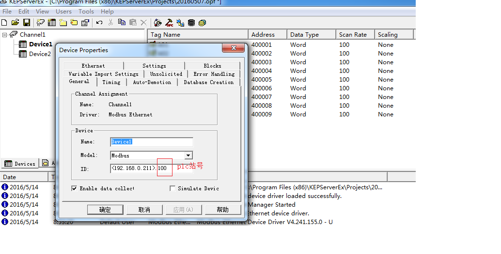Launch the OPC Quick Client hammer icon

[170, 23]
